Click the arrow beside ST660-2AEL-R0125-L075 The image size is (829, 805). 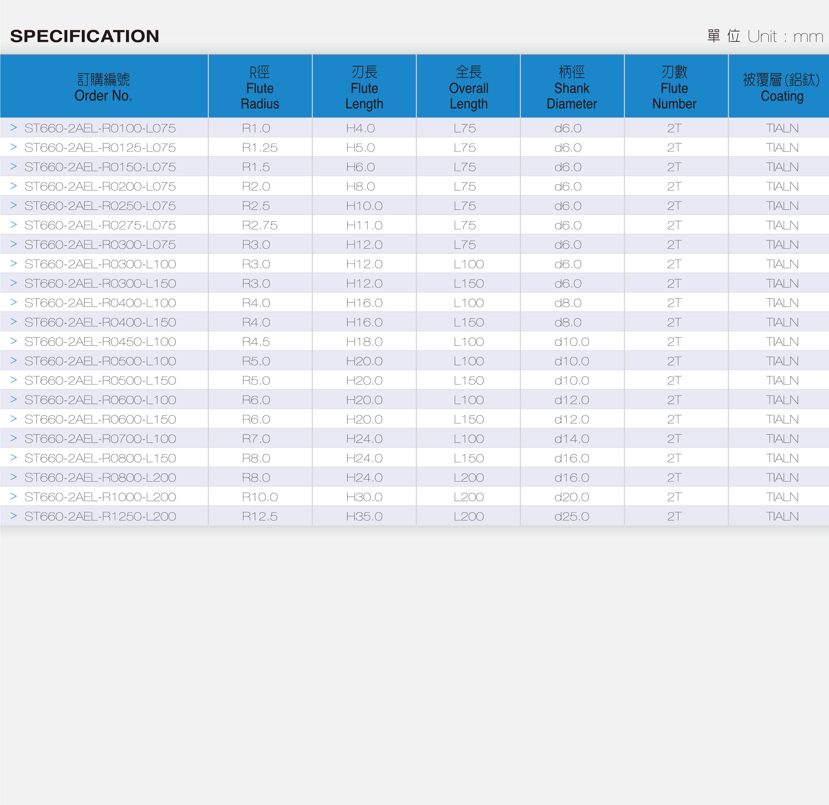14,147
